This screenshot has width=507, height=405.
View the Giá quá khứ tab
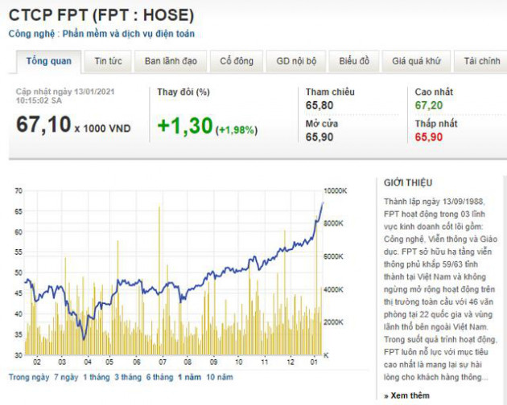click(x=416, y=61)
